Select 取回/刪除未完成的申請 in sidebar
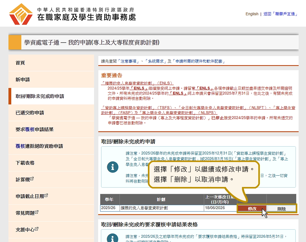 (40, 96)
